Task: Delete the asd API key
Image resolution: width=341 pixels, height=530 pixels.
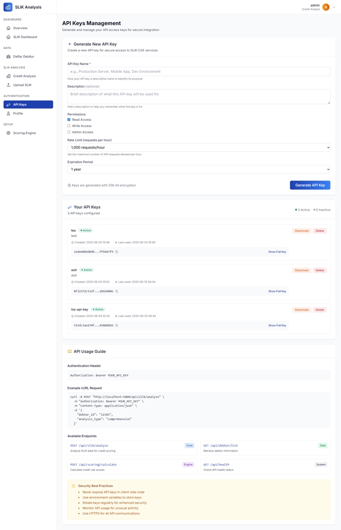Action: point(319,271)
